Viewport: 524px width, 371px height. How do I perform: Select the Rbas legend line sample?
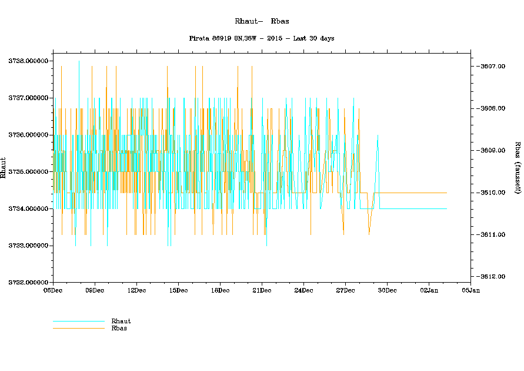[x=78, y=328]
